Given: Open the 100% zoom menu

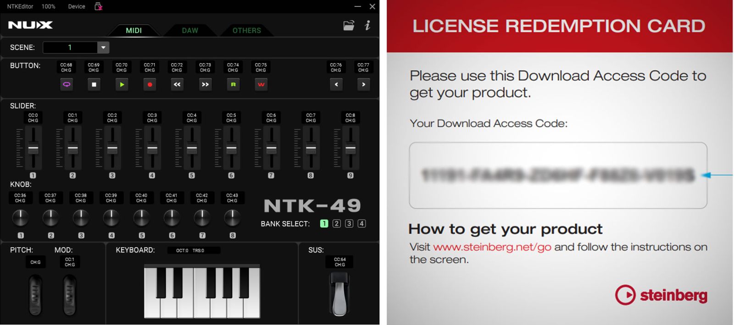Looking at the screenshot, I should pyautogui.click(x=48, y=6).
